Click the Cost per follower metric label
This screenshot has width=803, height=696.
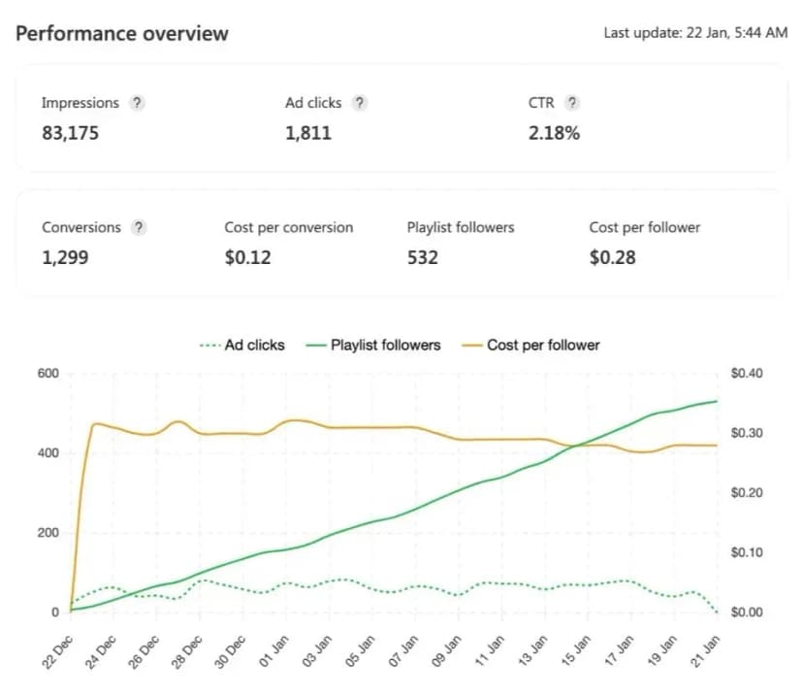(x=644, y=227)
